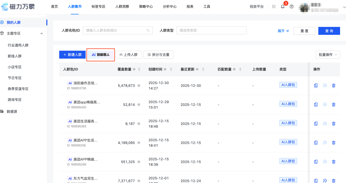
Task: Click info icon in 覆盖数量 header
Action: (x=134, y=69)
